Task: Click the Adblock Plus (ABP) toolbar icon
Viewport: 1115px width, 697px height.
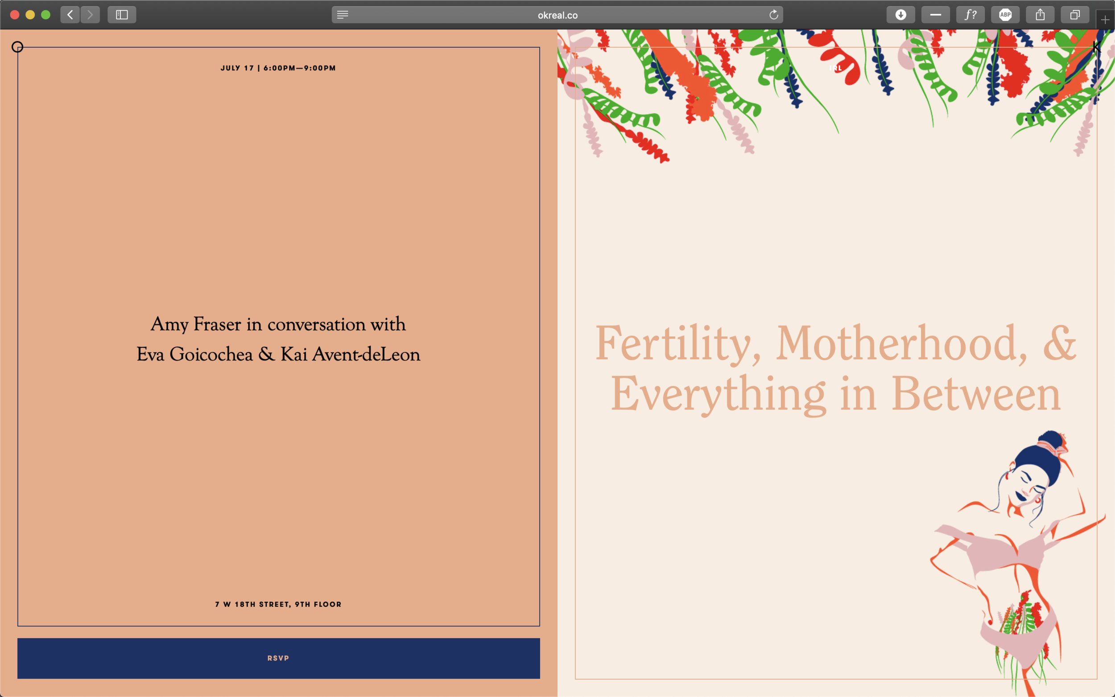Action: (1005, 14)
